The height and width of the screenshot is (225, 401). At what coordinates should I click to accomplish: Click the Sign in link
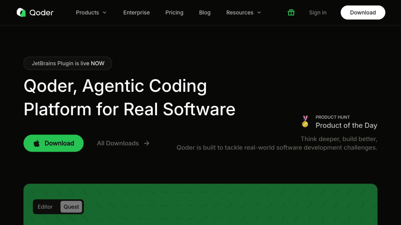tap(318, 12)
